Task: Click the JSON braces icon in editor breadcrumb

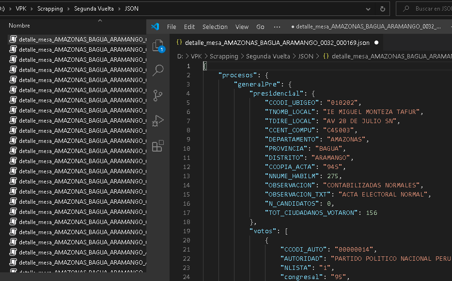Action: 326,56
